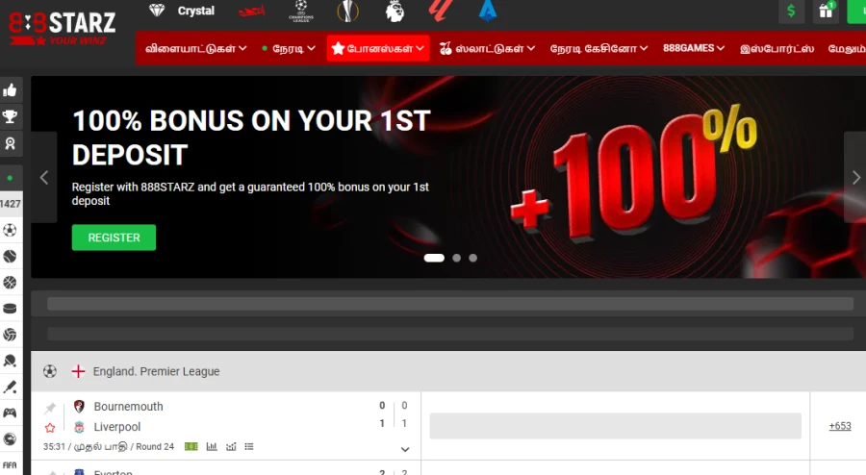Image resolution: width=866 pixels, height=475 pixels.
Task: Select the trophy icon in the sidebar
Action: pos(11,117)
